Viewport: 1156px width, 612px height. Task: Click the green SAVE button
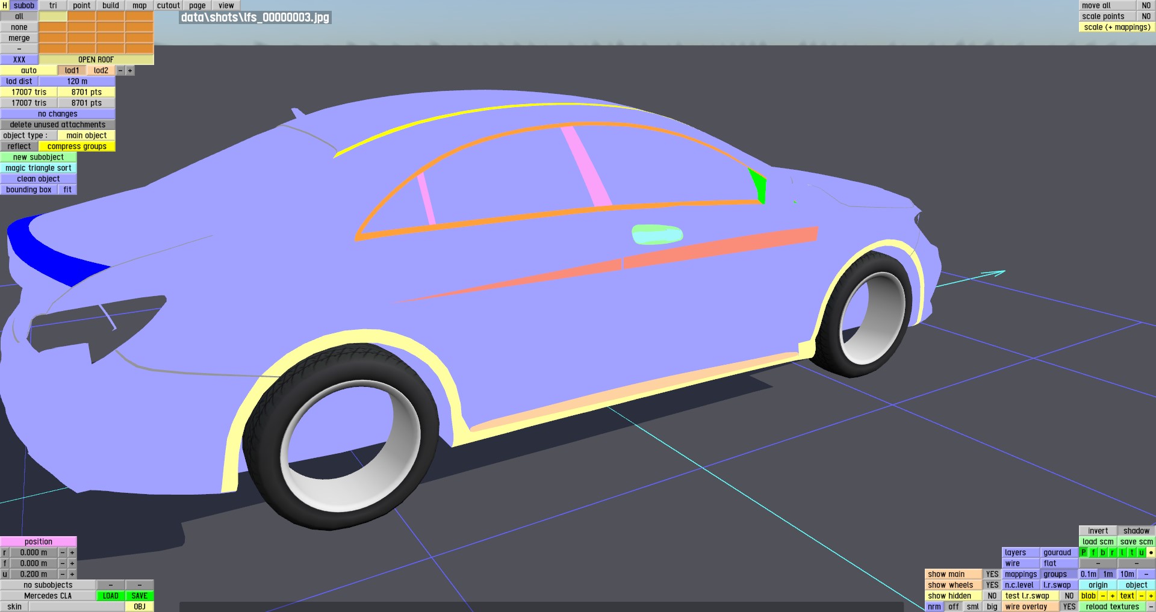pos(140,596)
